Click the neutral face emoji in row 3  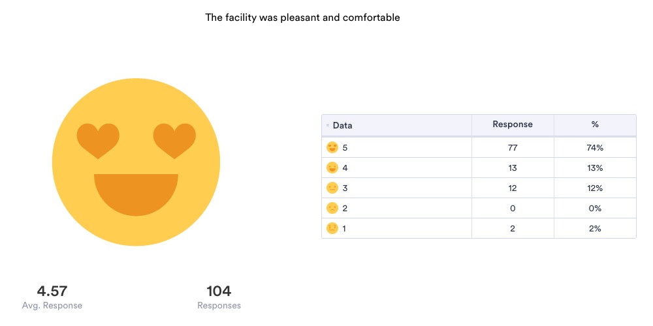[x=332, y=188]
